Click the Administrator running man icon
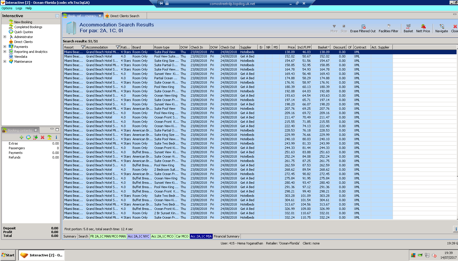This screenshot has width=458, height=261. pyautogui.click(x=11, y=37)
